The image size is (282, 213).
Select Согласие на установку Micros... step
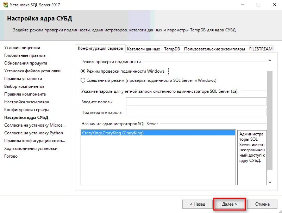[35, 125]
